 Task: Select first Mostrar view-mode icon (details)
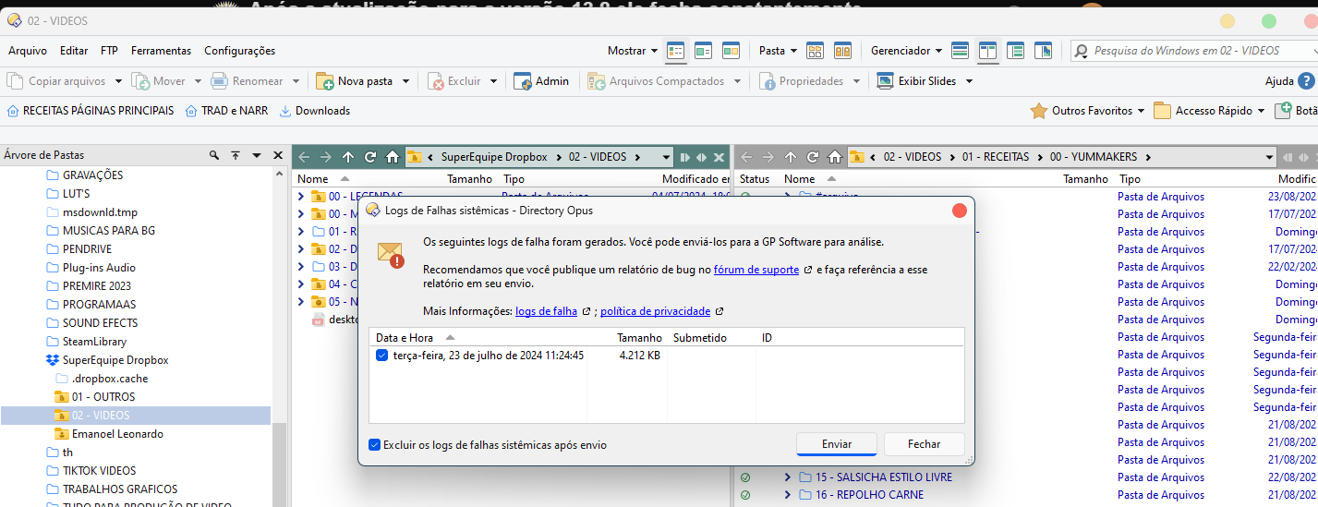point(676,51)
